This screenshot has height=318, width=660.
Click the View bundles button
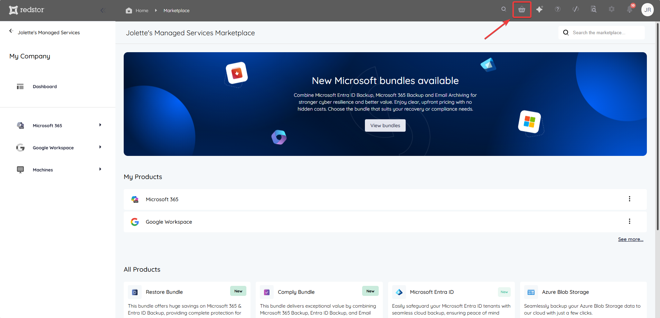coord(385,125)
